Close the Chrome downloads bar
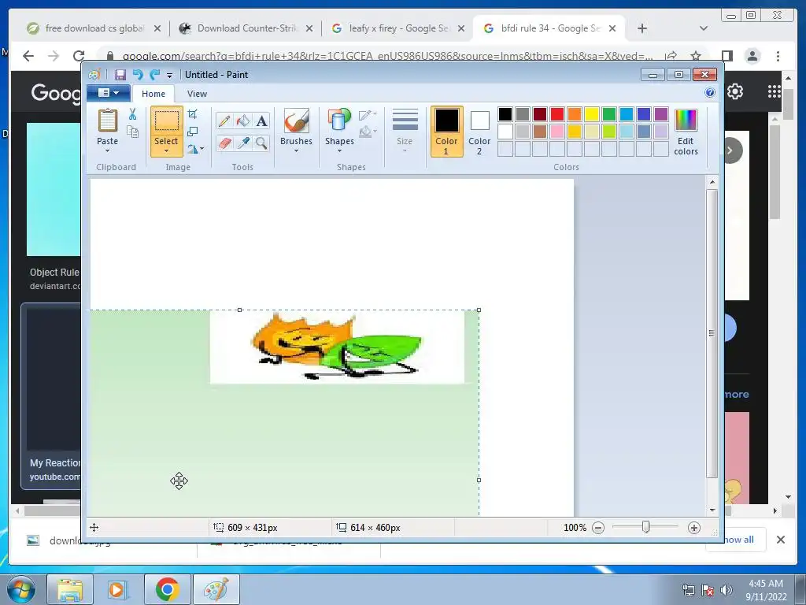 point(780,540)
